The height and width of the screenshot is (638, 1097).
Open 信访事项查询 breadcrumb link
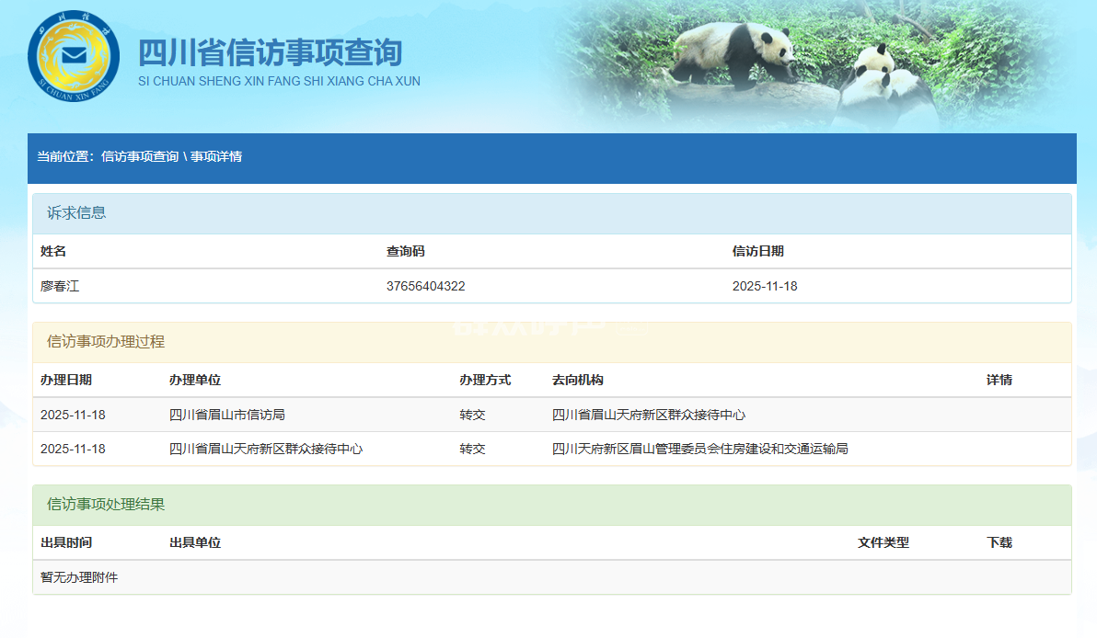[x=140, y=157]
